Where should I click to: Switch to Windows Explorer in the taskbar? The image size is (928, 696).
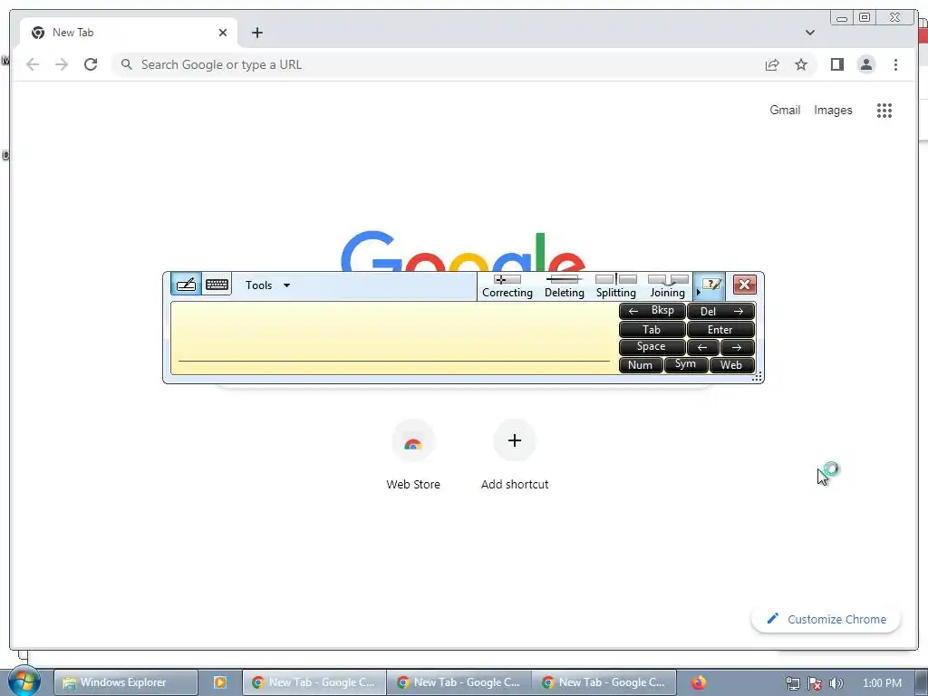125,682
